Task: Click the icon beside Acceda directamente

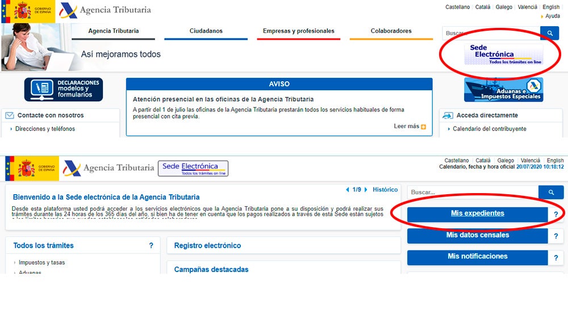Action: coord(448,115)
